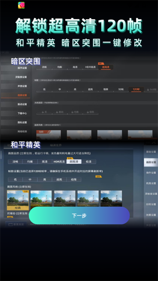The image size is (158, 281).
Task: Select the 经典 style thumbnail
Action: point(18,200)
